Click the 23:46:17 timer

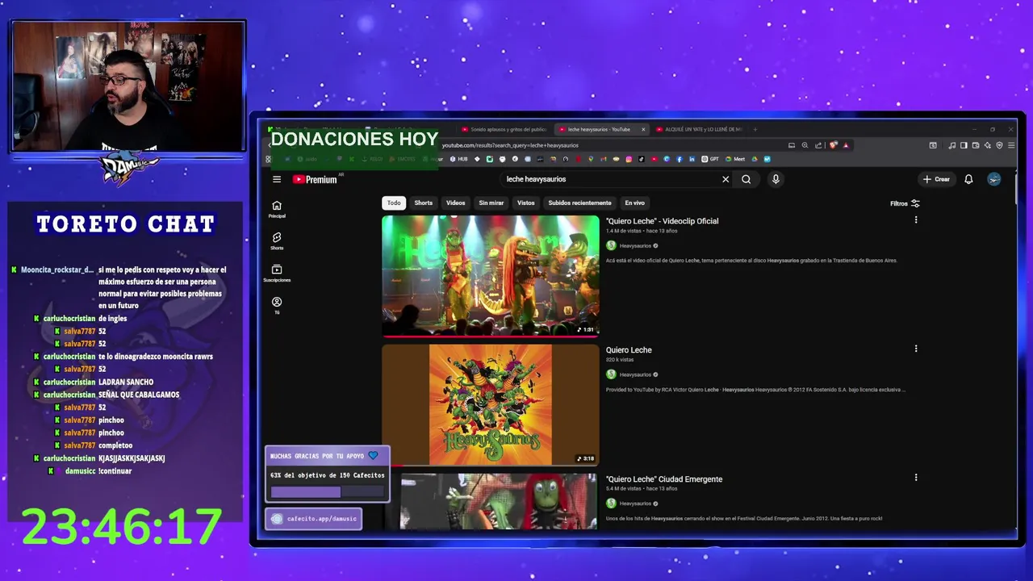[x=121, y=527]
